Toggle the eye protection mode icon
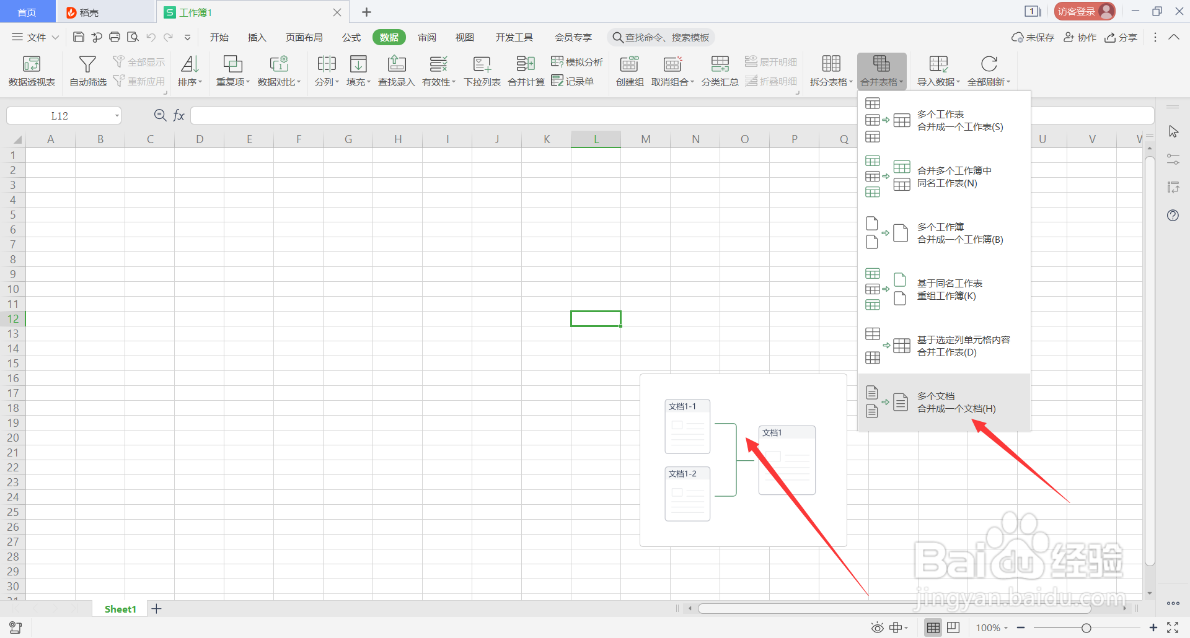 pyautogui.click(x=877, y=627)
